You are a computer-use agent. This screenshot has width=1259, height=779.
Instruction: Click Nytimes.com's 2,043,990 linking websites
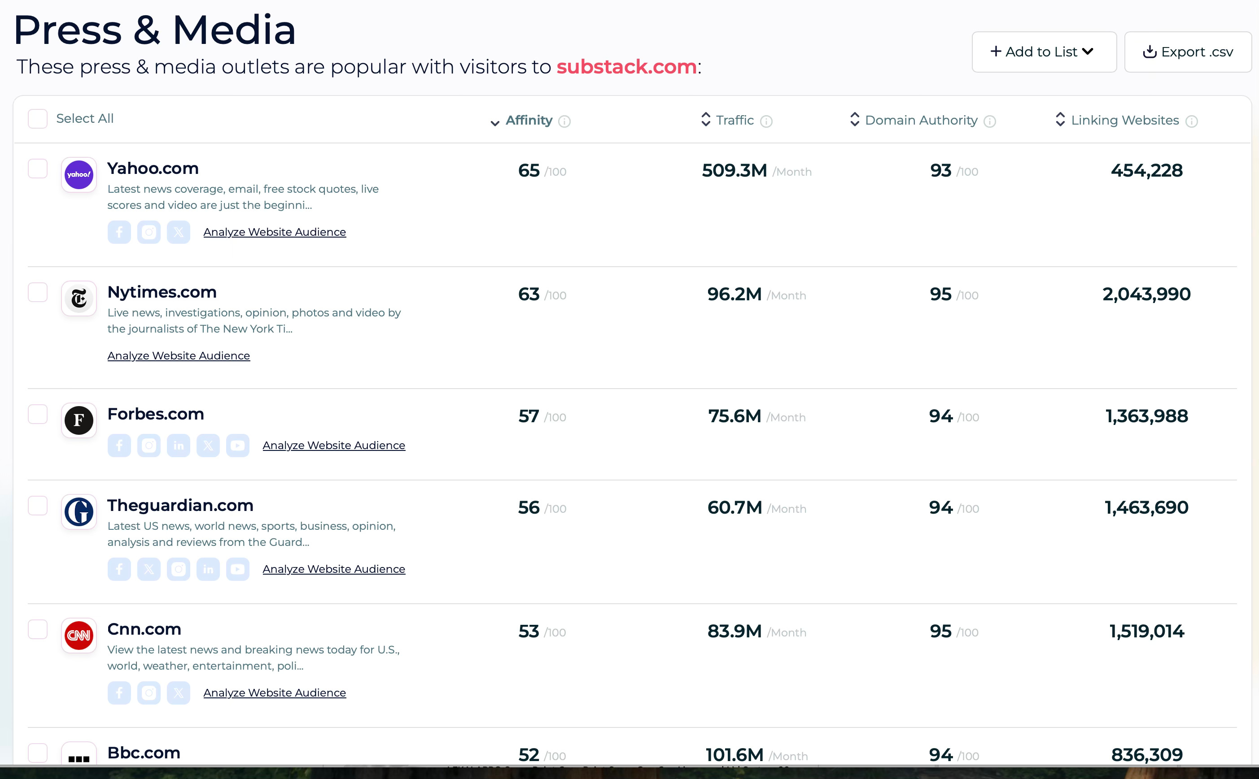[x=1146, y=294]
